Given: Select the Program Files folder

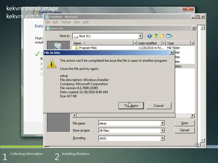Looking at the screenshot, I should [88, 48].
